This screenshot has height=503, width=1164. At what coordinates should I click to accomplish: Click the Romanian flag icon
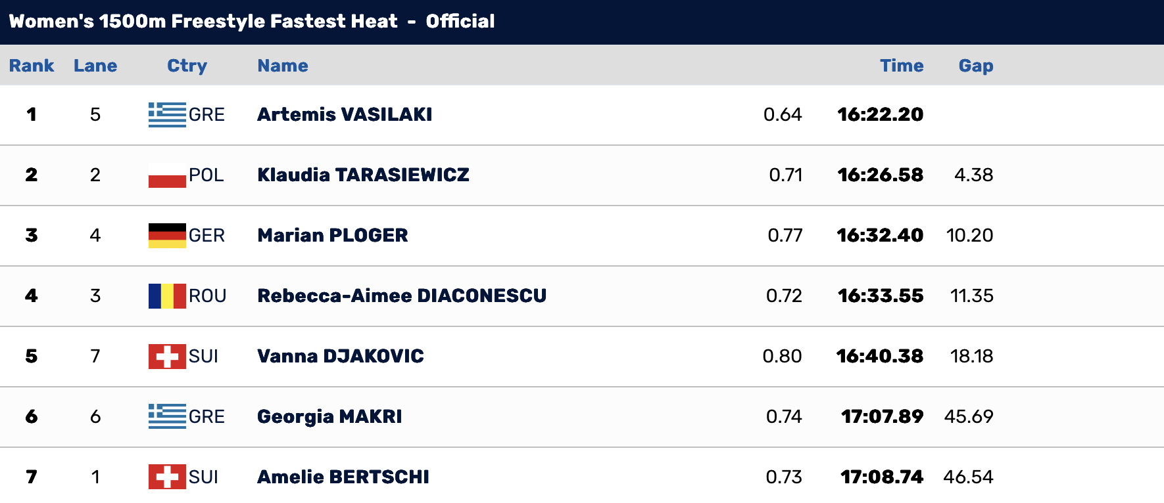click(167, 296)
